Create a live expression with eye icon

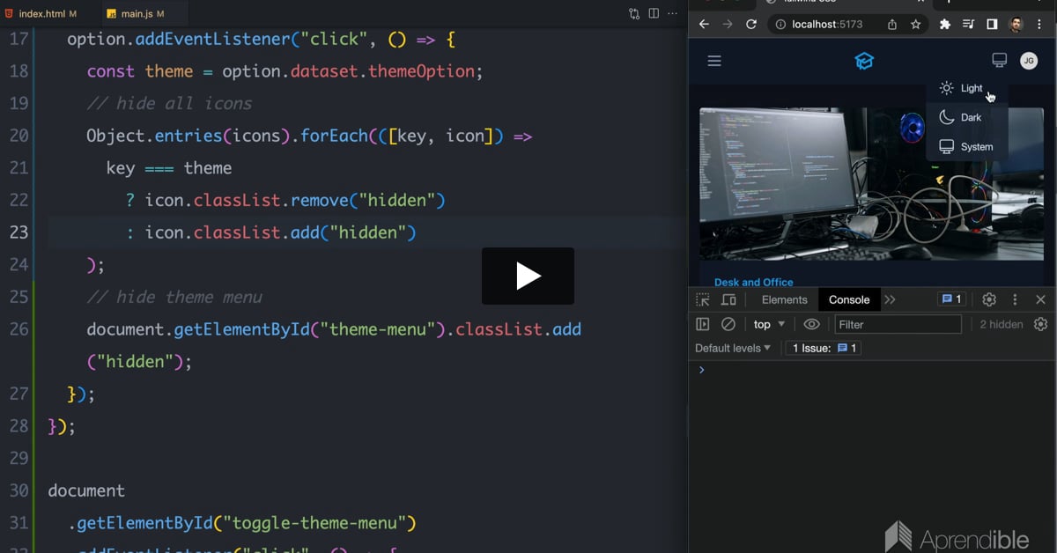(812, 324)
